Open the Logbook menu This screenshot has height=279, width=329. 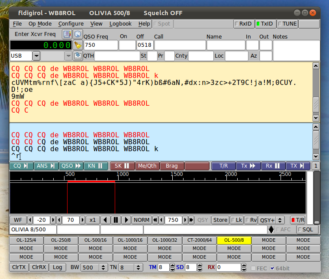click(x=120, y=24)
